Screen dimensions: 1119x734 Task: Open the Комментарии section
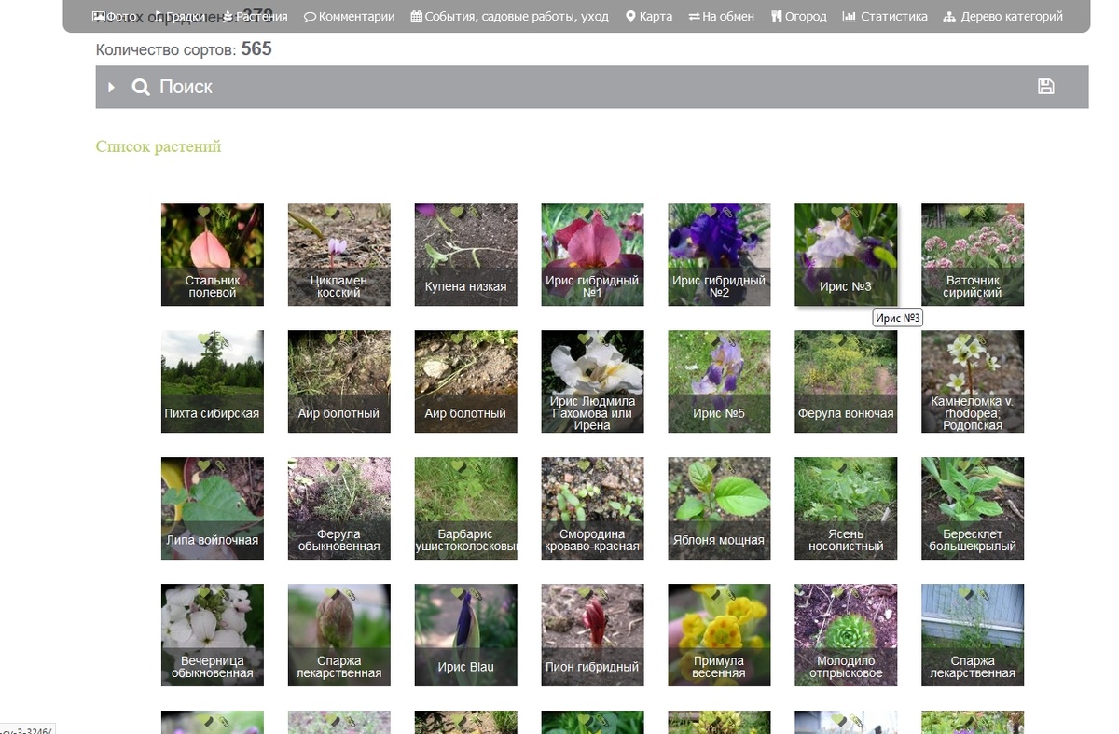(350, 16)
